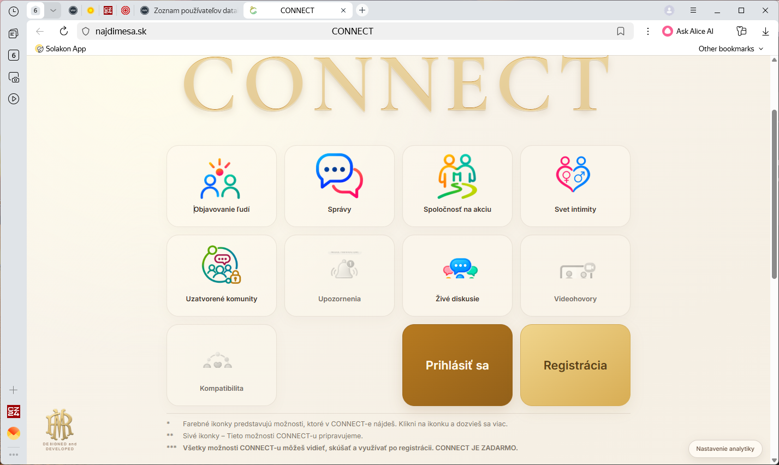The width and height of the screenshot is (779, 465).
Task: Go back to the previous page
Action: tap(40, 31)
